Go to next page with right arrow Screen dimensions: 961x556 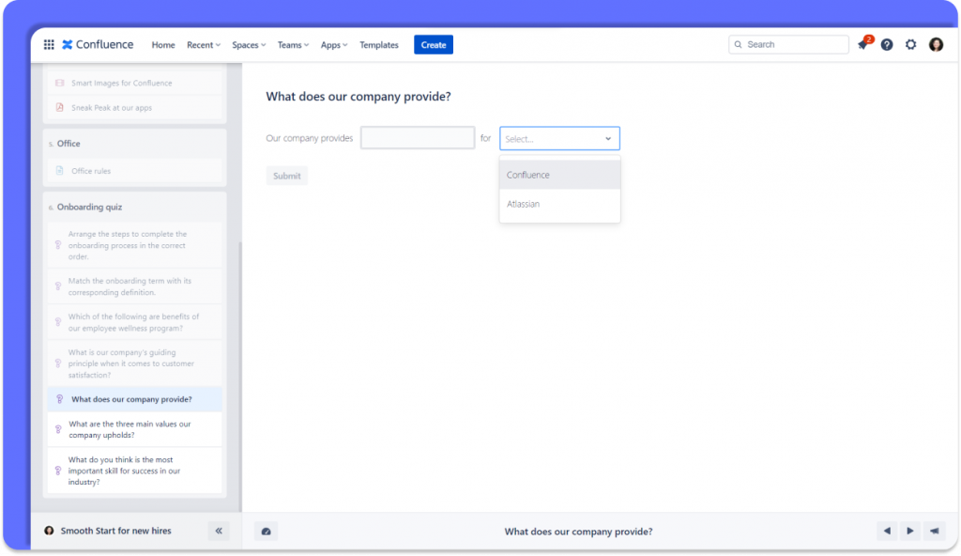pos(910,532)
